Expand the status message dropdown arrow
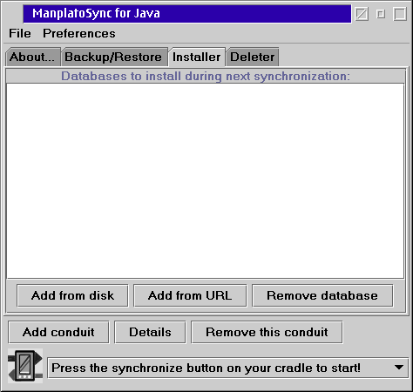Image resolution: width=413 pixels, height=392 pixels. [399, 368]
